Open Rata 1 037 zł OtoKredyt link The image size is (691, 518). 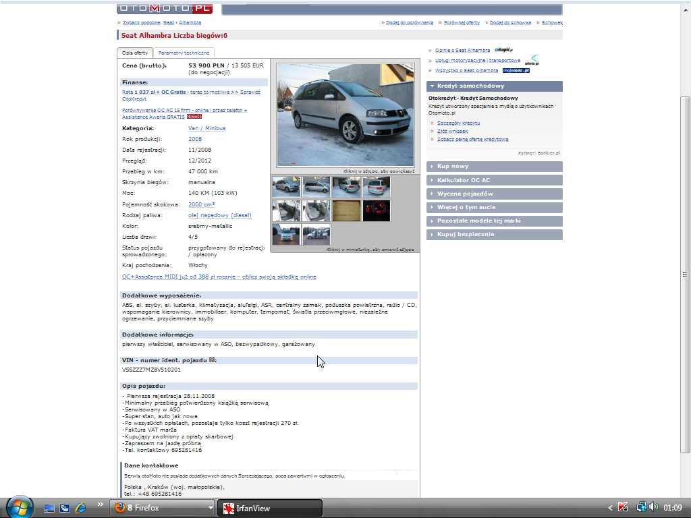coord(191,95)
